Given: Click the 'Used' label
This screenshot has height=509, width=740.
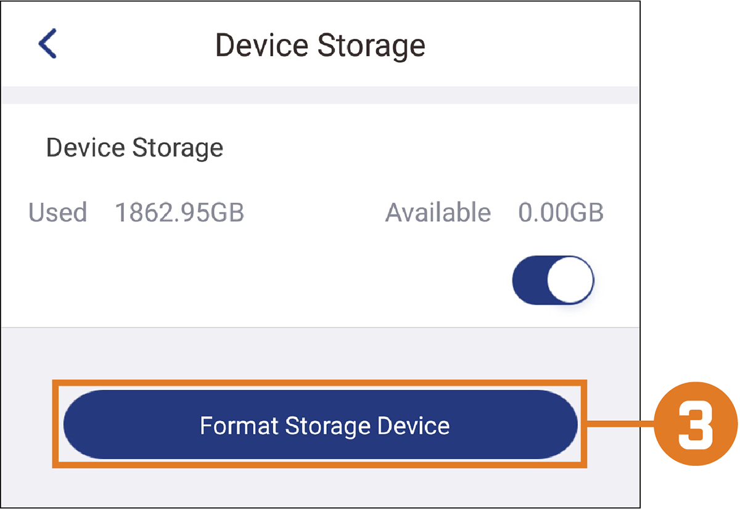Looking at the screenshot, I should point(57,213).
